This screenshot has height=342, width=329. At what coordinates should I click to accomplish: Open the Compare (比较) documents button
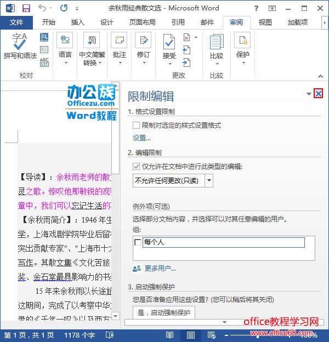point(217,49)
